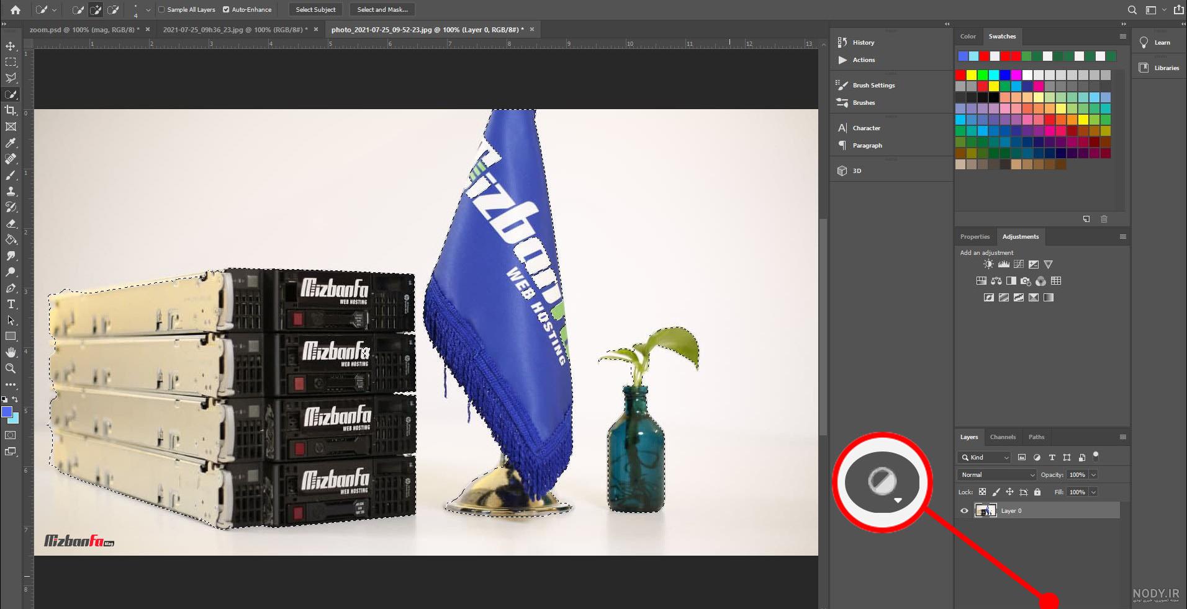Select the Move tool

[11, 46]
